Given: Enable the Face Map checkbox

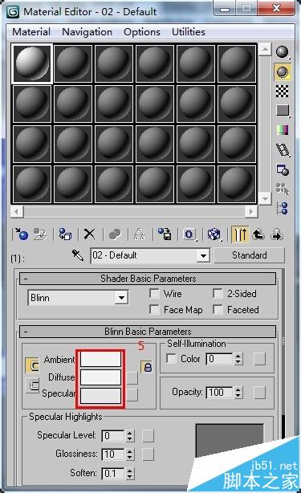Looking at the screenshot, I should coord(154,310).
